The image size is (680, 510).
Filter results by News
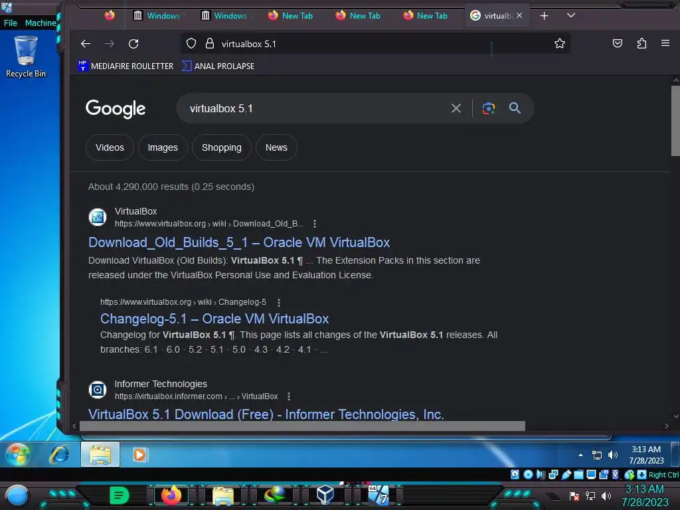[276, 147]
